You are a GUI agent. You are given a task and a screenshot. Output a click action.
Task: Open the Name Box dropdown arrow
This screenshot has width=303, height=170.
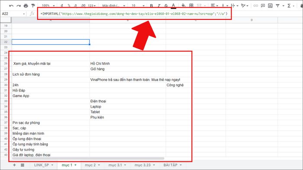[x=24, y=14]
